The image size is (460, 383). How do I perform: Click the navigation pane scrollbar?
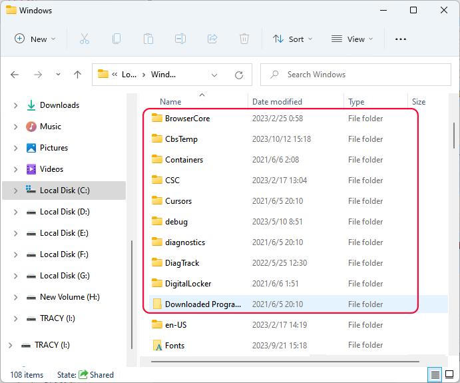coord(132,294)
